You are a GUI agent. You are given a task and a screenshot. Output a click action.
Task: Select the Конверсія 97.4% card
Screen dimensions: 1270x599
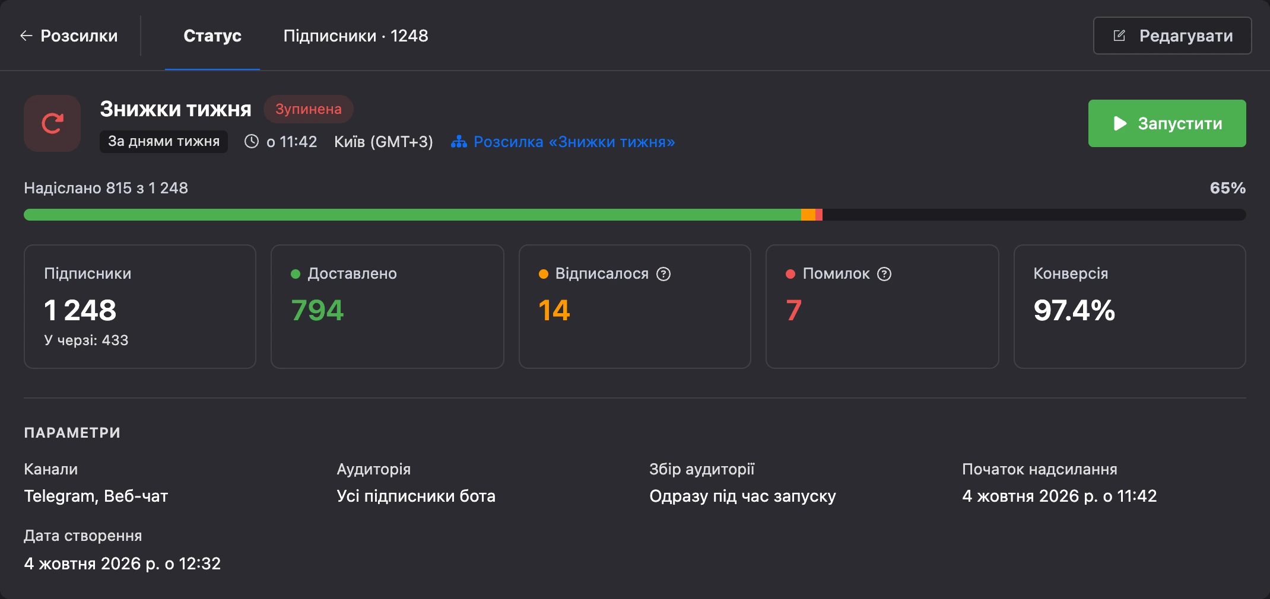click(1130, 307)
